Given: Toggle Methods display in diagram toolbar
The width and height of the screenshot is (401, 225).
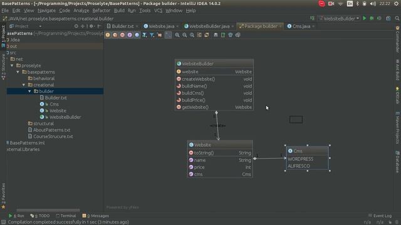Looking at the screenshot, I should (x=123, y=35).
